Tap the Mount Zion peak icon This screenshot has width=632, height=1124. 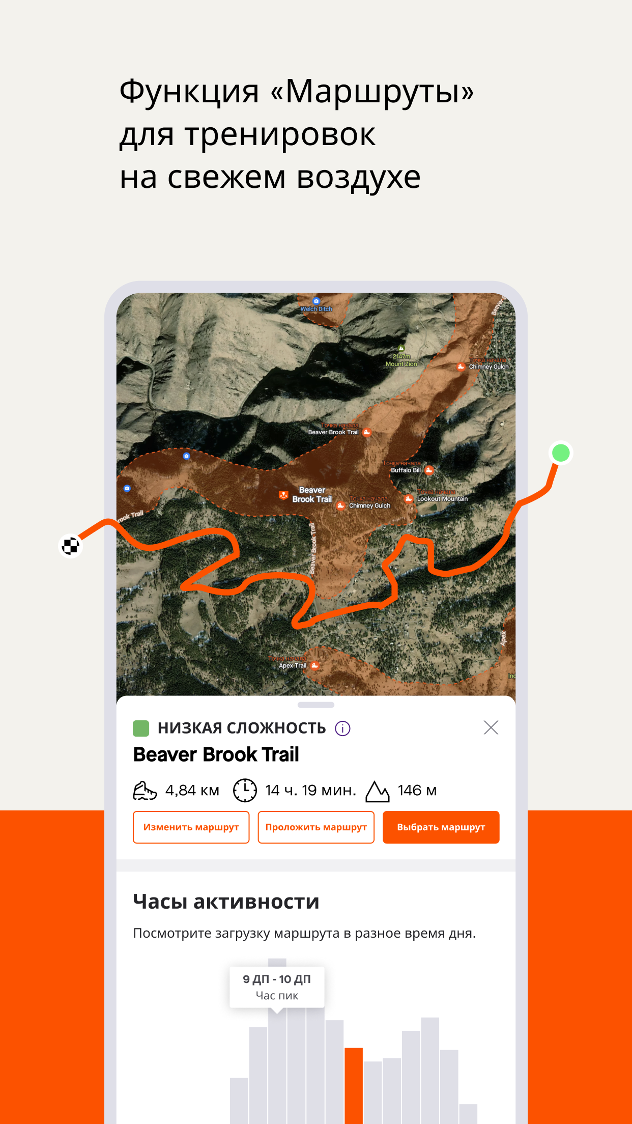point(401,349)
